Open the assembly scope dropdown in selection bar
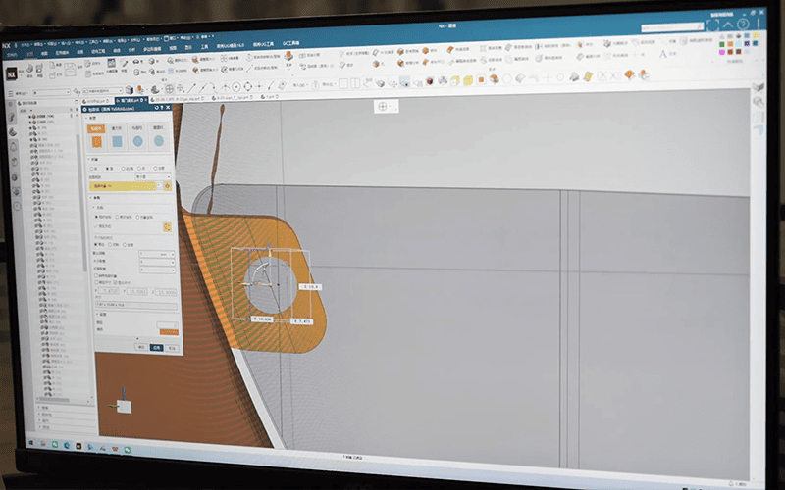785x490 pixels. [x=103, y=91]
